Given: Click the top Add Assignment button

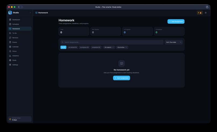Looking at the screenshot, I should [x=176, y=22].
